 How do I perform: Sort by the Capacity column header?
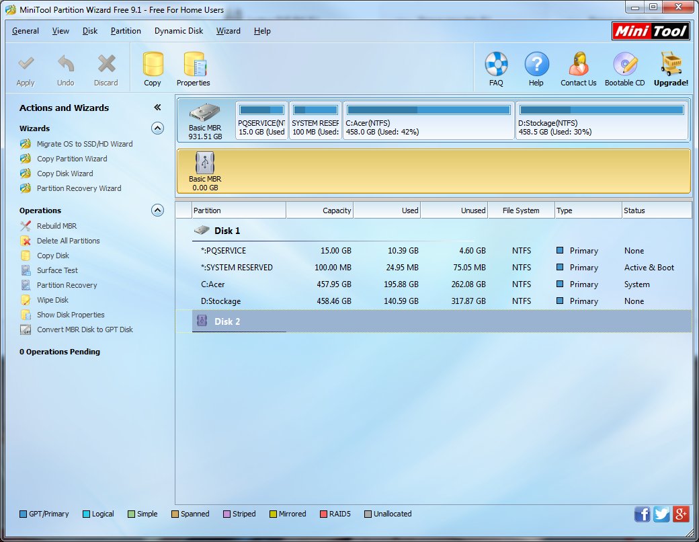(320, 210)
